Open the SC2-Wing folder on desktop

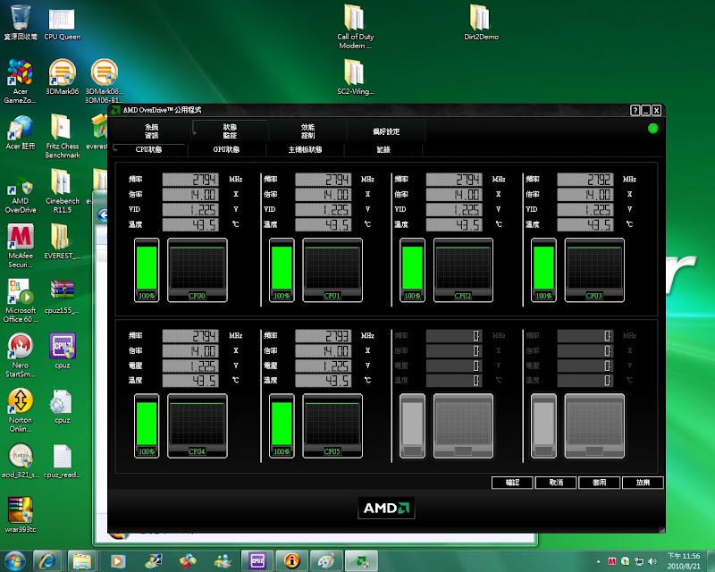pos(355,77)
